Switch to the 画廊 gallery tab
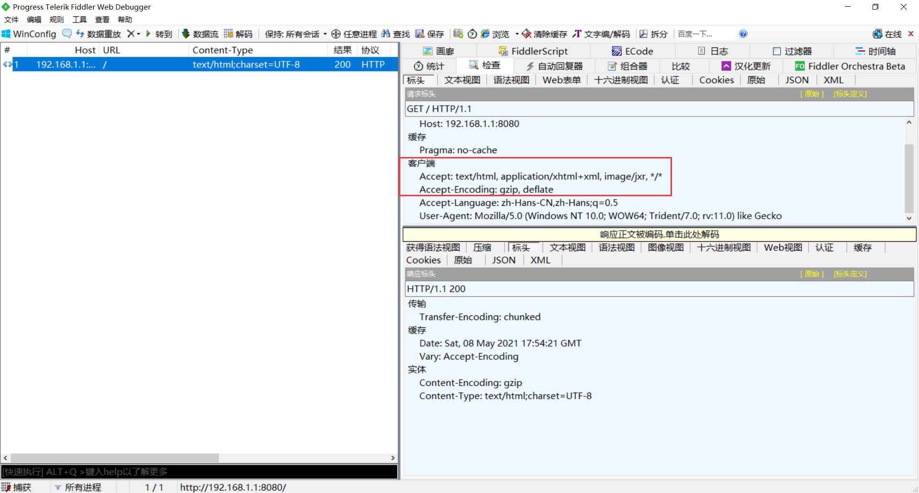Viewport: 919px width, 493px height. point(439,51)
